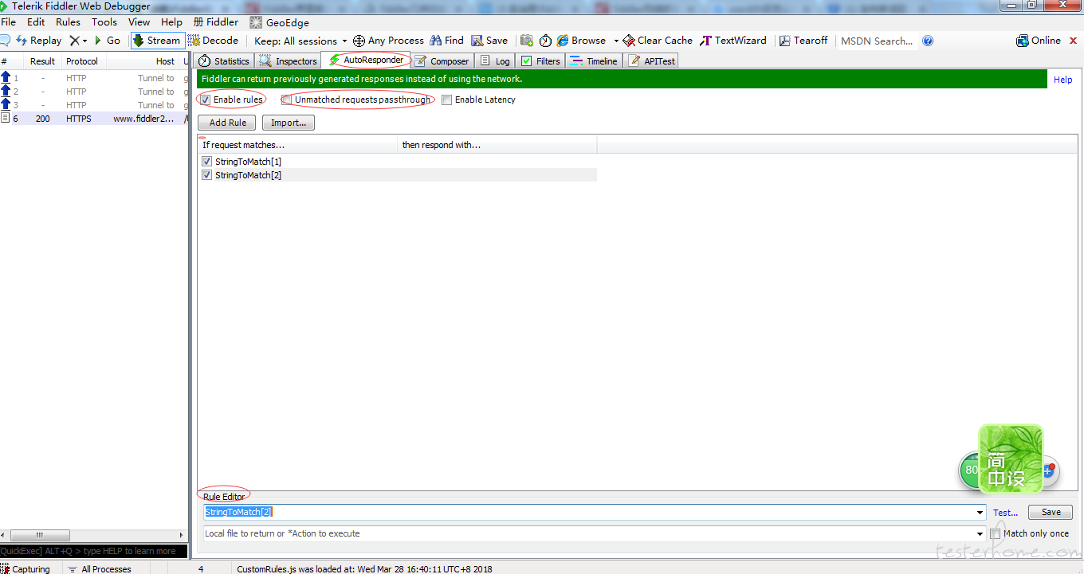Open the Tools menu
1084x574 pixels.
[104, 22]
